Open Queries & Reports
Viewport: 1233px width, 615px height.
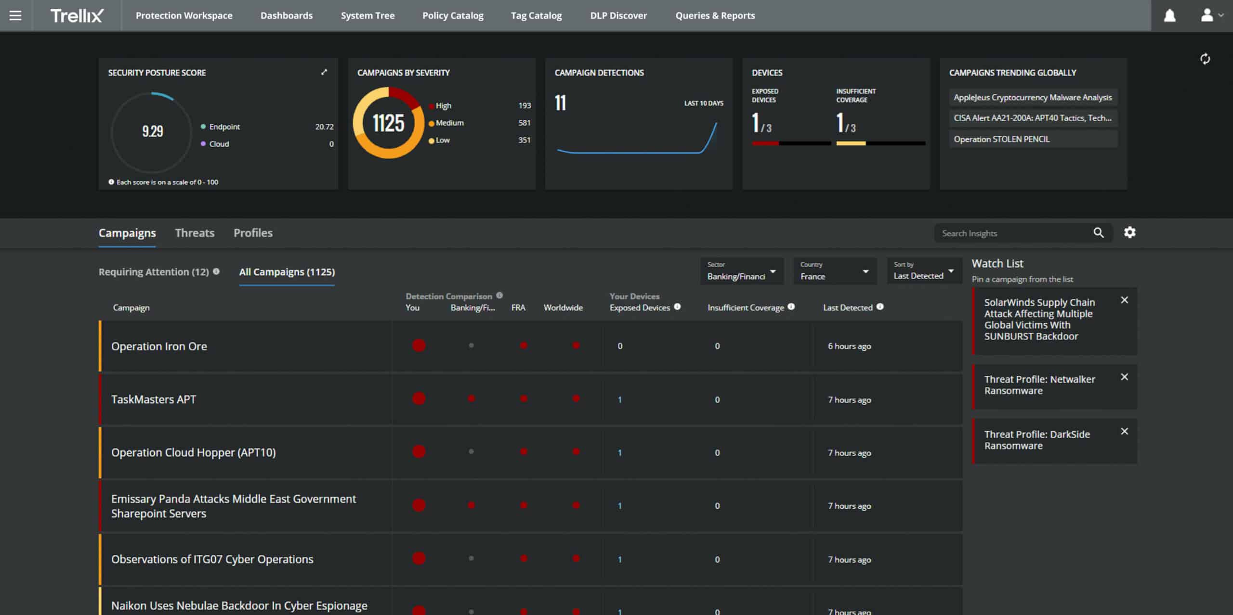point(715,15)
